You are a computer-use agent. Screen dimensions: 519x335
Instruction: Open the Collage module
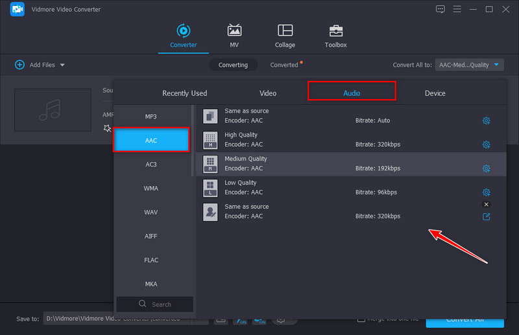click(x=285, y=36)
